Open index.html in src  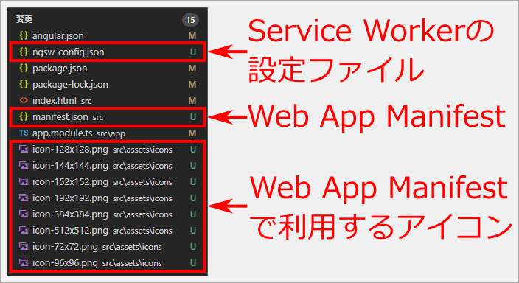[108, 101]
